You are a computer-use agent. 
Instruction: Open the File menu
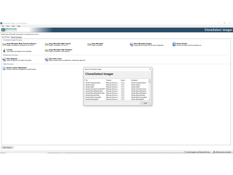pyautogui.click(x=3, y=26)
